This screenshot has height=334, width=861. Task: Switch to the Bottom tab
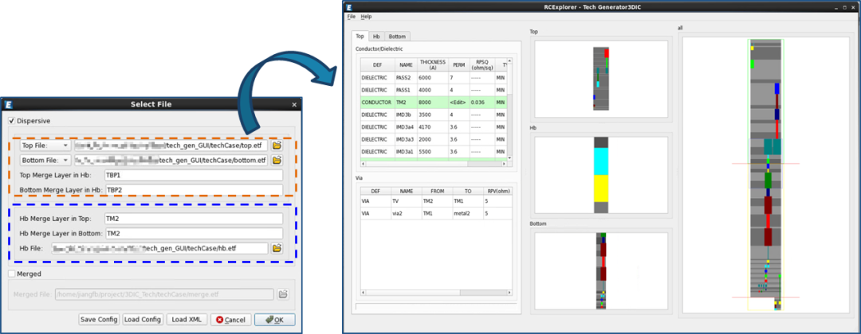pyautogui.click(x=397, y=36)
